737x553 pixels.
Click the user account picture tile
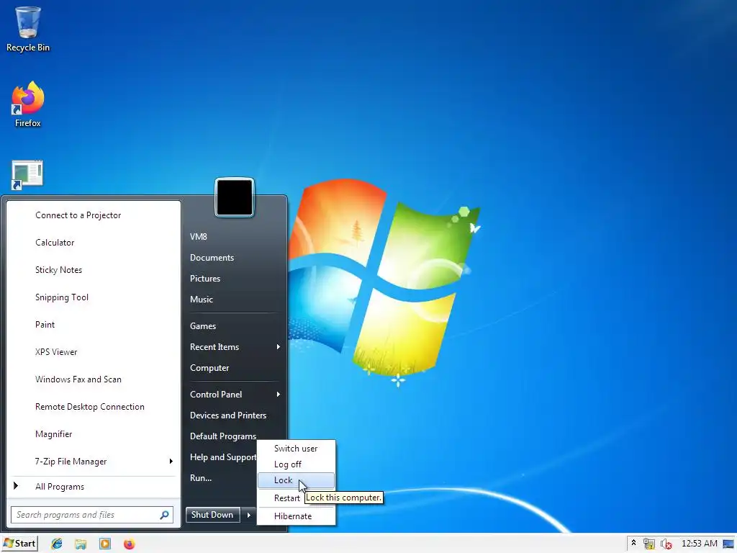(x=235, y=197)
